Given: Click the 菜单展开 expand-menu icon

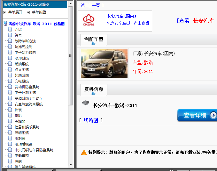Looking at the screenshot, I should point(4,12).
